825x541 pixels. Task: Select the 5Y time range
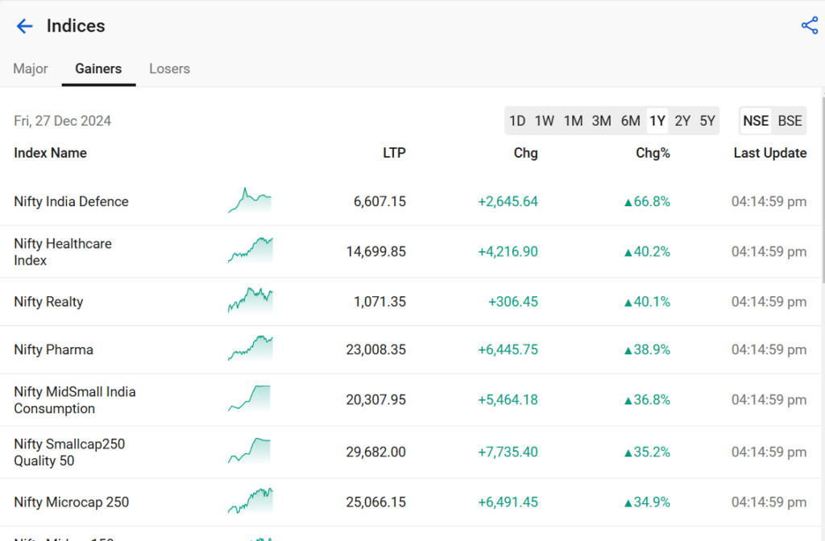pyautogui.click(x=707, y=121)
